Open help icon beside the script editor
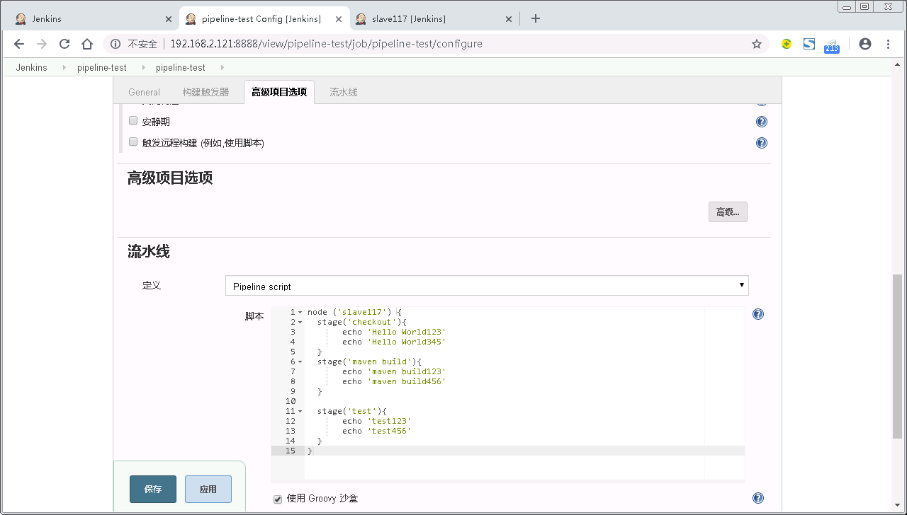Image resolution: width=907 pixels, height=515 pixels. pyautogui.click(x=758, y=315)
